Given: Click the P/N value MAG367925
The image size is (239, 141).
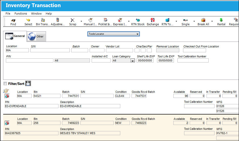Looking at the screenshot, I should 32,133.
